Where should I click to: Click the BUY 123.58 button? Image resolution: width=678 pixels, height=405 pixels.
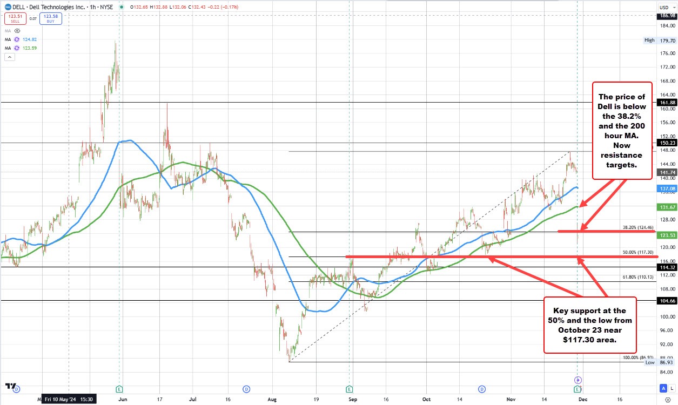[x=53, y=18]
